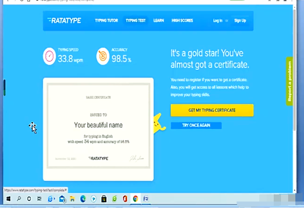View the High Scores page
Screen dimensions: 304x208
(182, 21)
